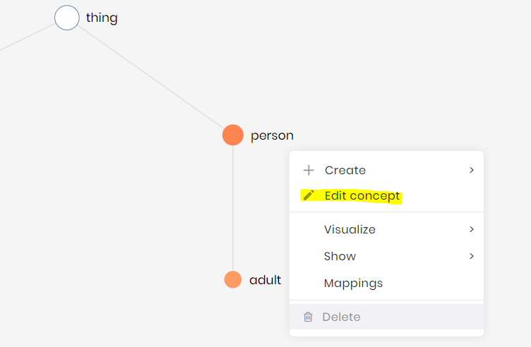
Task: Choose Create from the context menu
Action: (x=345, y=170)
